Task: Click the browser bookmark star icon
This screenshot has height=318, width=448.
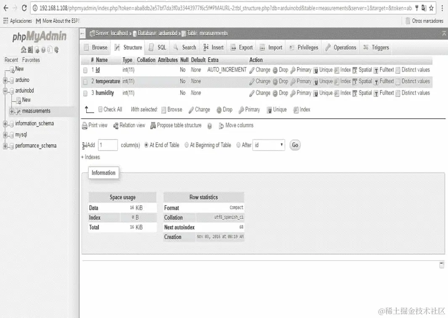Action: (431, 8)
